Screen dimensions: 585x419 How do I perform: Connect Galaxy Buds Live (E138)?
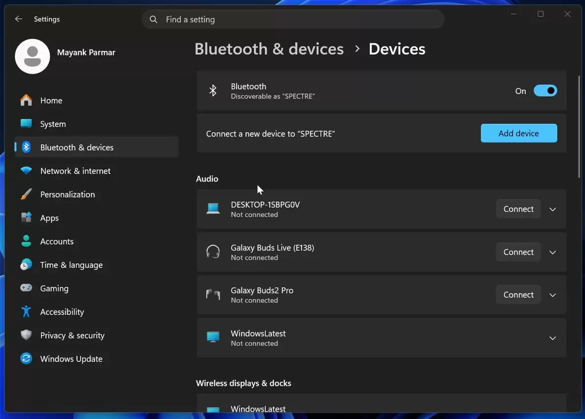tap(518, 252)
